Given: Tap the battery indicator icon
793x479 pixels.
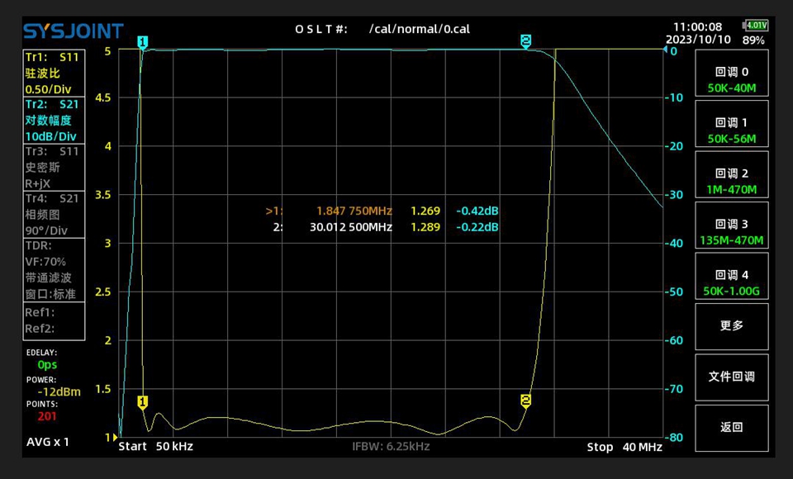Looking at the screenshot, I should coord(756,26).
